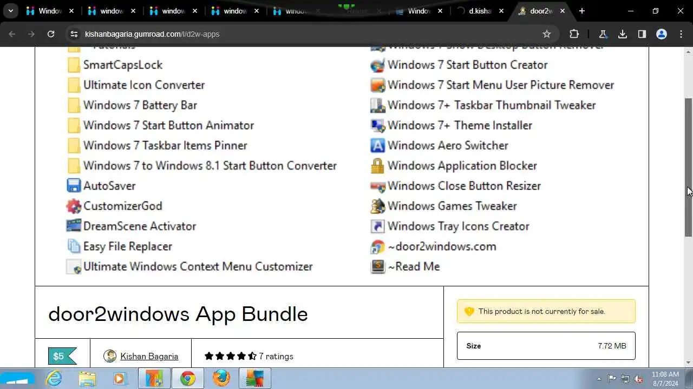
Task: Click the SmartCapsLock folder icon
Action: tap(74, 65)
